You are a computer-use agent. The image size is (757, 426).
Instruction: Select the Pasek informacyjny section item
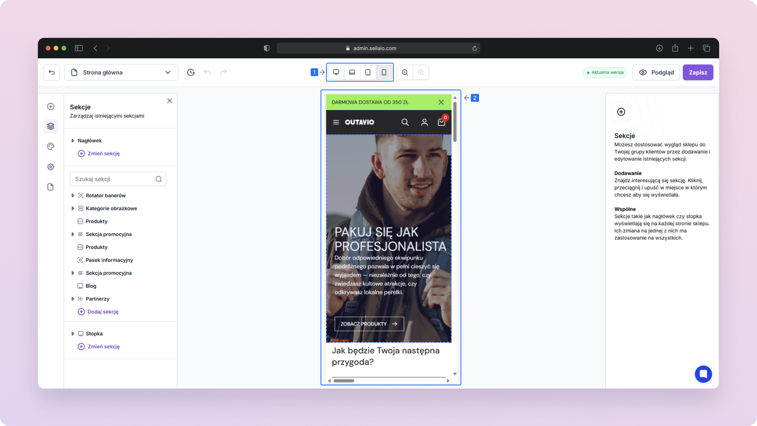109,260
